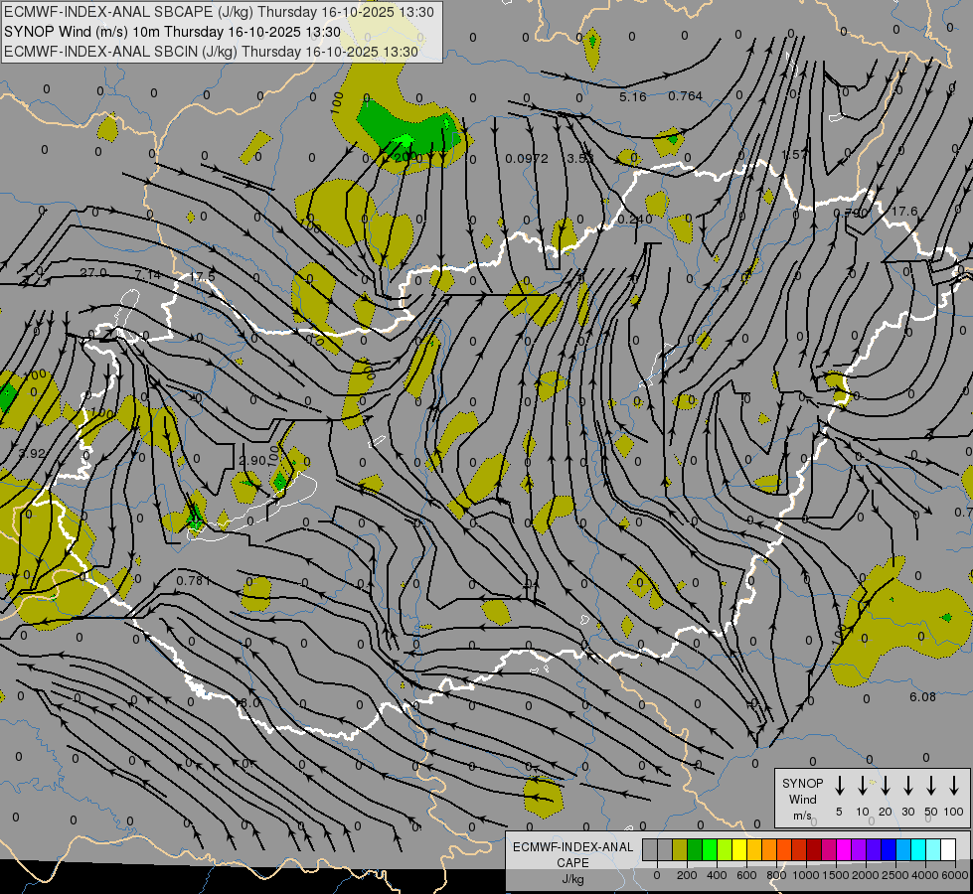Click the legend label 4000

pyautogui.click(x=925, y=875)
